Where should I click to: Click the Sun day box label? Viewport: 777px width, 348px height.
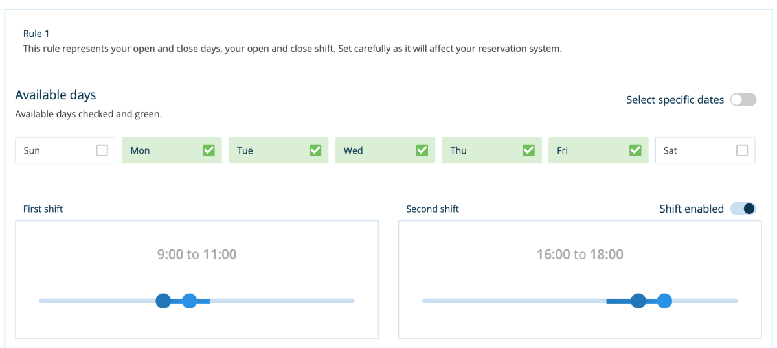point(32,150)
